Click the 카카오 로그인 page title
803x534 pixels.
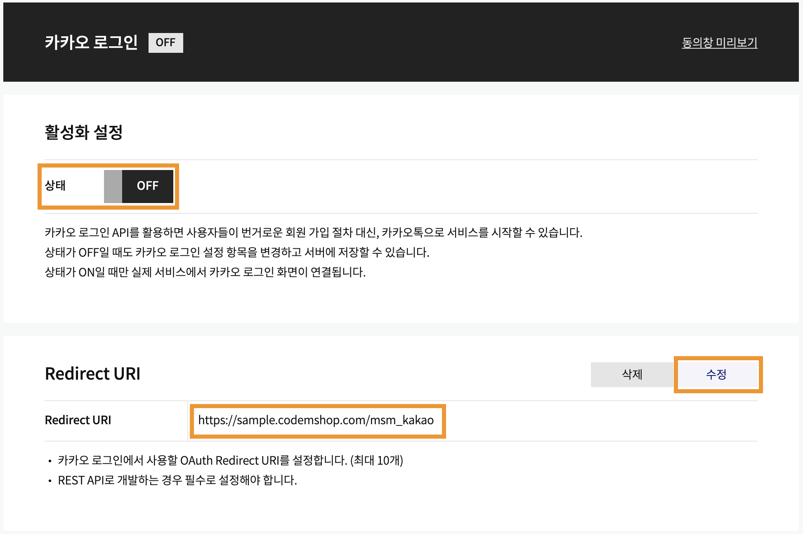pyautogui.click(x=91, y=43)
